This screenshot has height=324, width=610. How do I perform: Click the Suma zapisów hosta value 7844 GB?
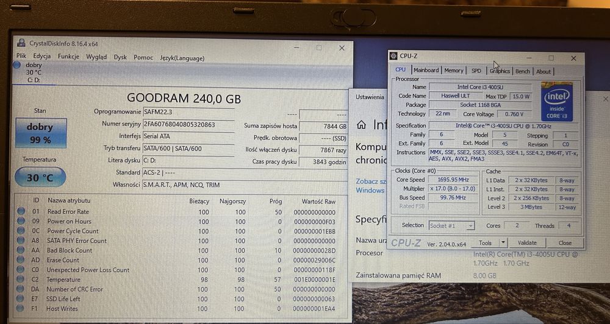(x=323, y=127)
